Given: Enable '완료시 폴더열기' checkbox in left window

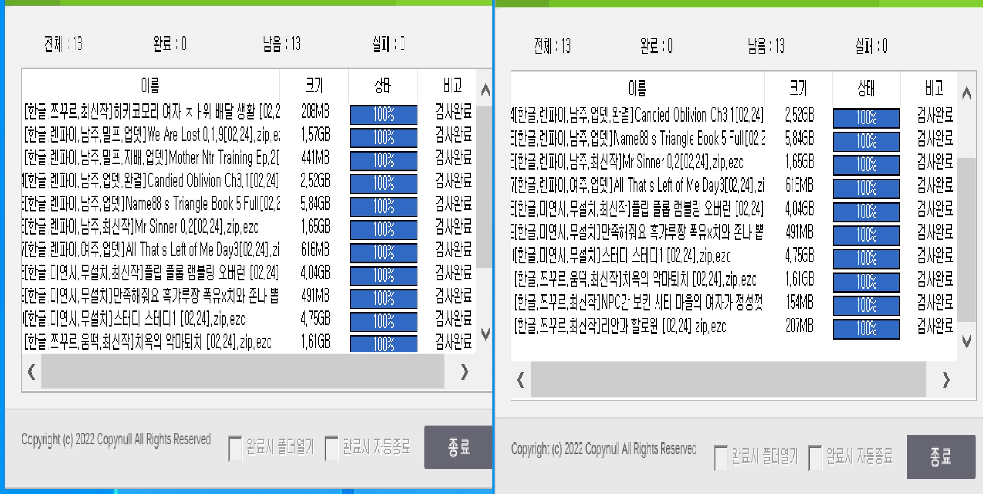Looking at the screenshot, I should coord(235,448).
